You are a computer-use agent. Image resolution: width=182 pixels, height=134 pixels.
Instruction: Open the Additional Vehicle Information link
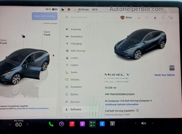[122, 104]
